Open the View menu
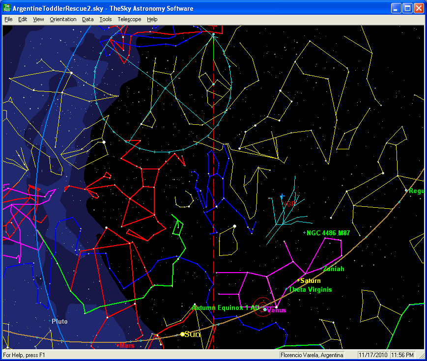This screenshot has height=361, width=427. 38,19
